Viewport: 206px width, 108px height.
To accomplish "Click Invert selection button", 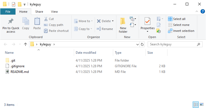I will [181, 31].
